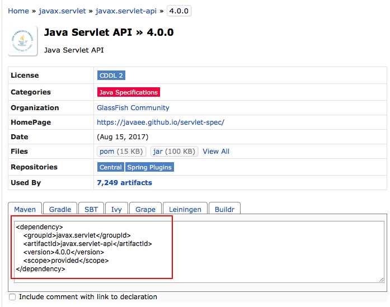Go to Home breadcrumb link
Image resolution: width=390 pixels, height=307 pixels.
(18, 11)
